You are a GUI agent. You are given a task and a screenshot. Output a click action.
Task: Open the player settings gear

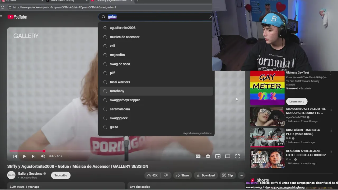point(208,156)
